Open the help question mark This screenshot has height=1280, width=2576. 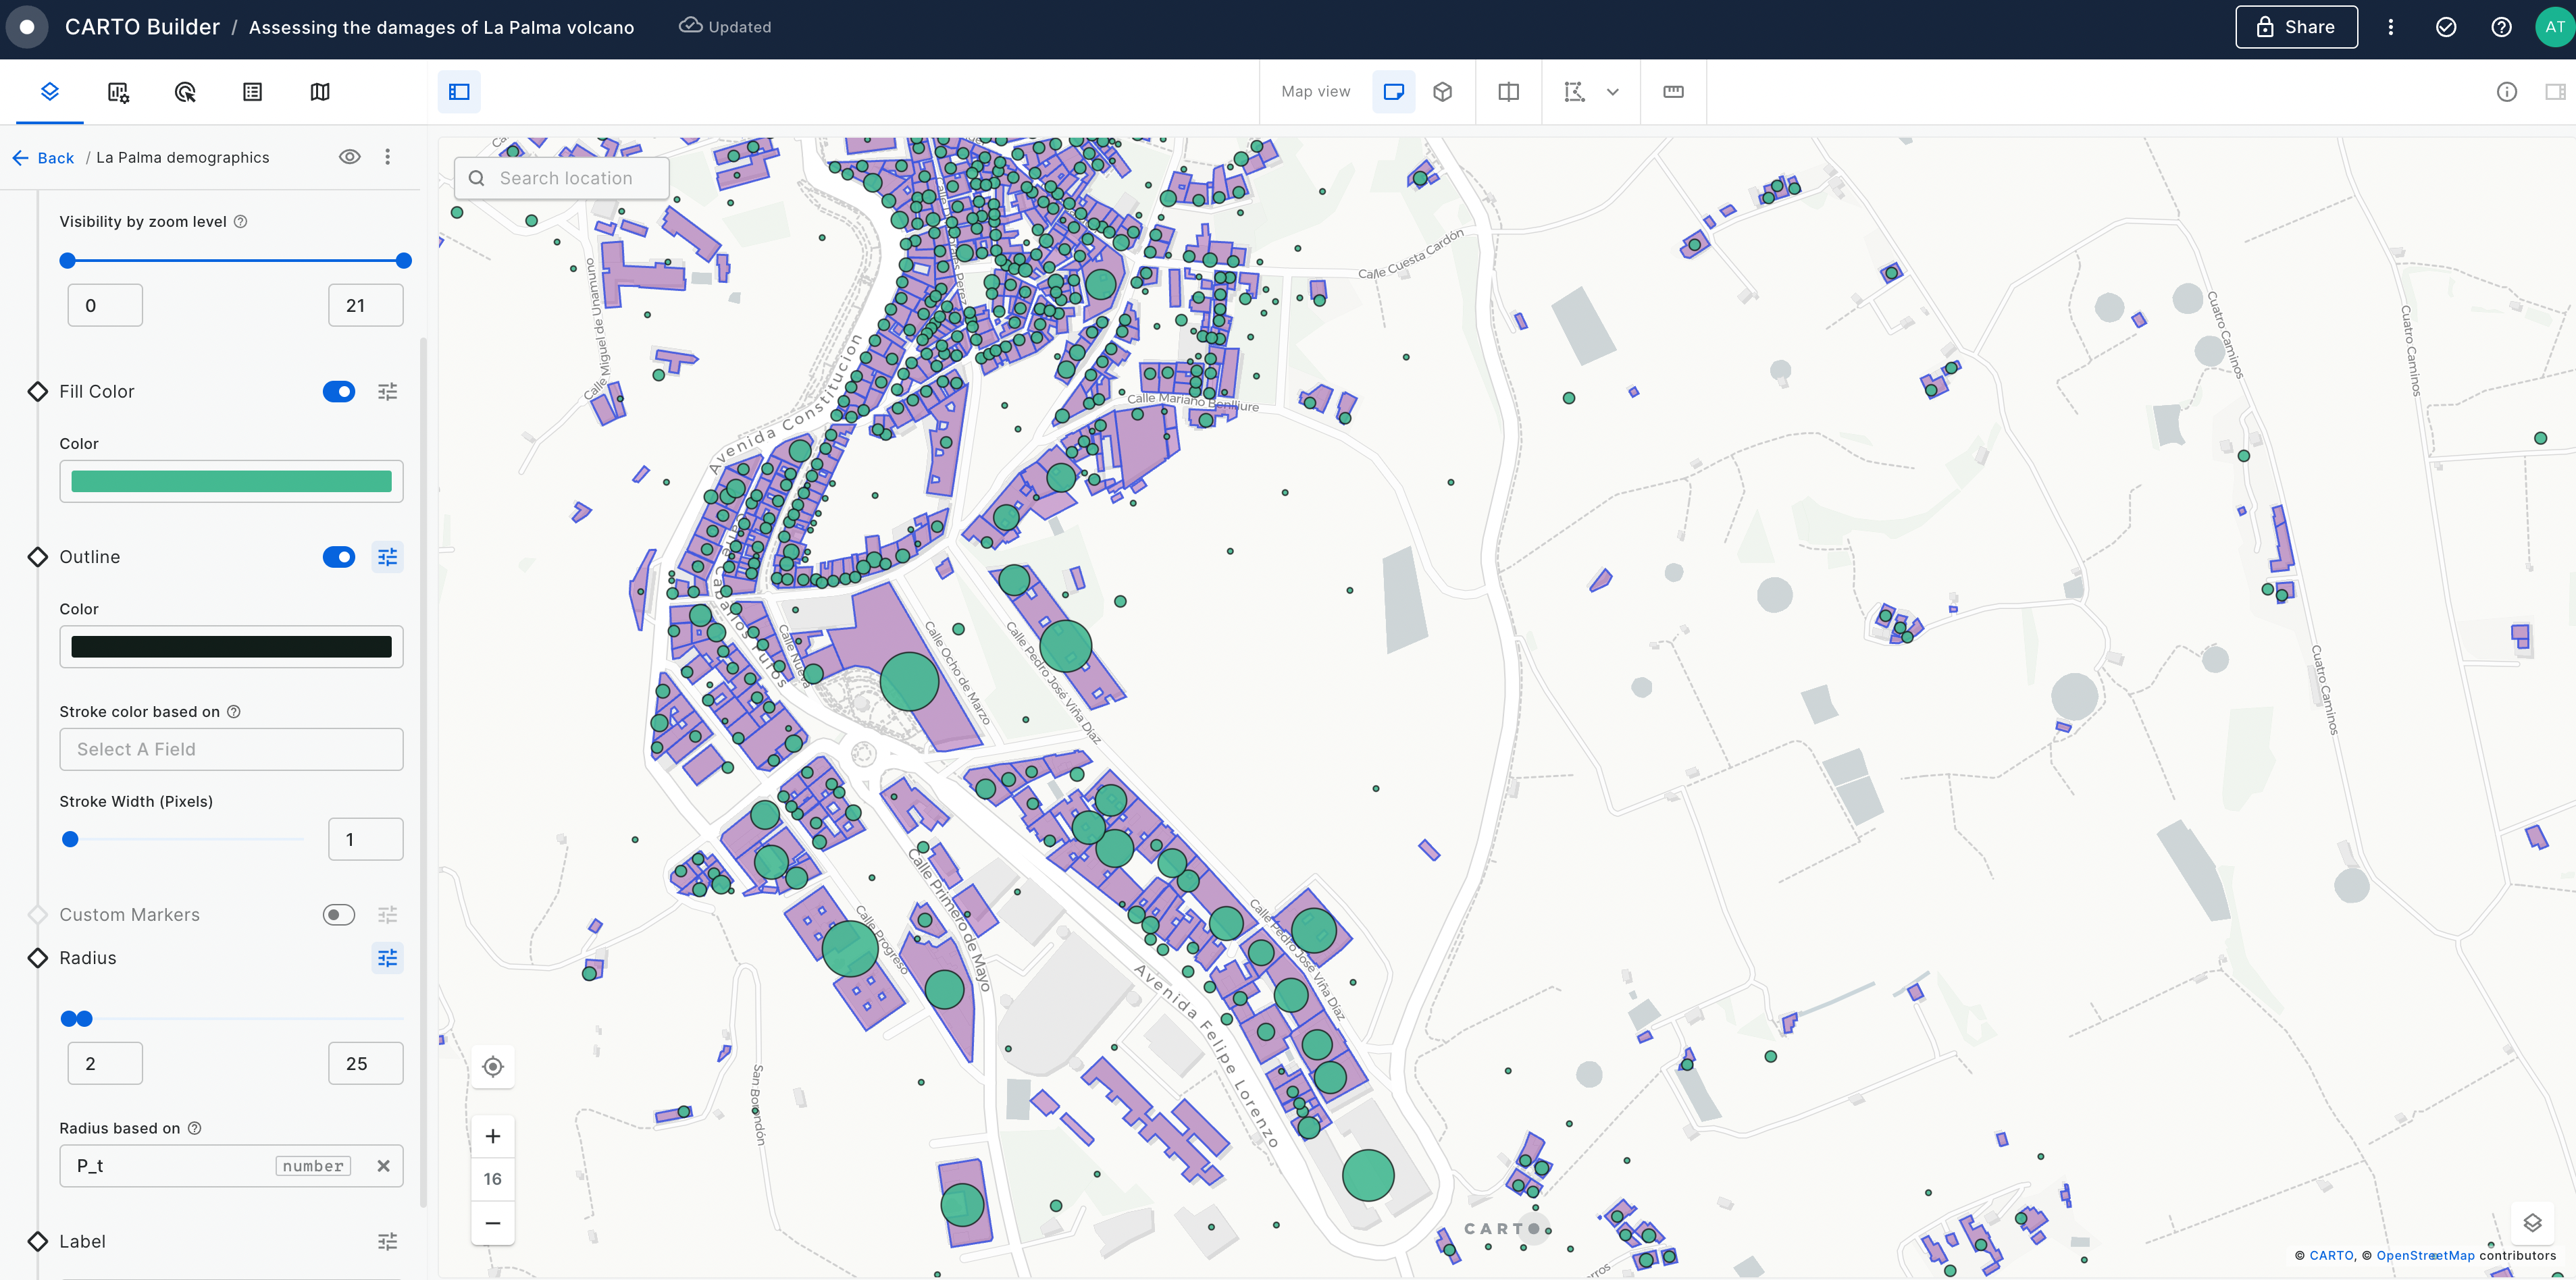2500,27
